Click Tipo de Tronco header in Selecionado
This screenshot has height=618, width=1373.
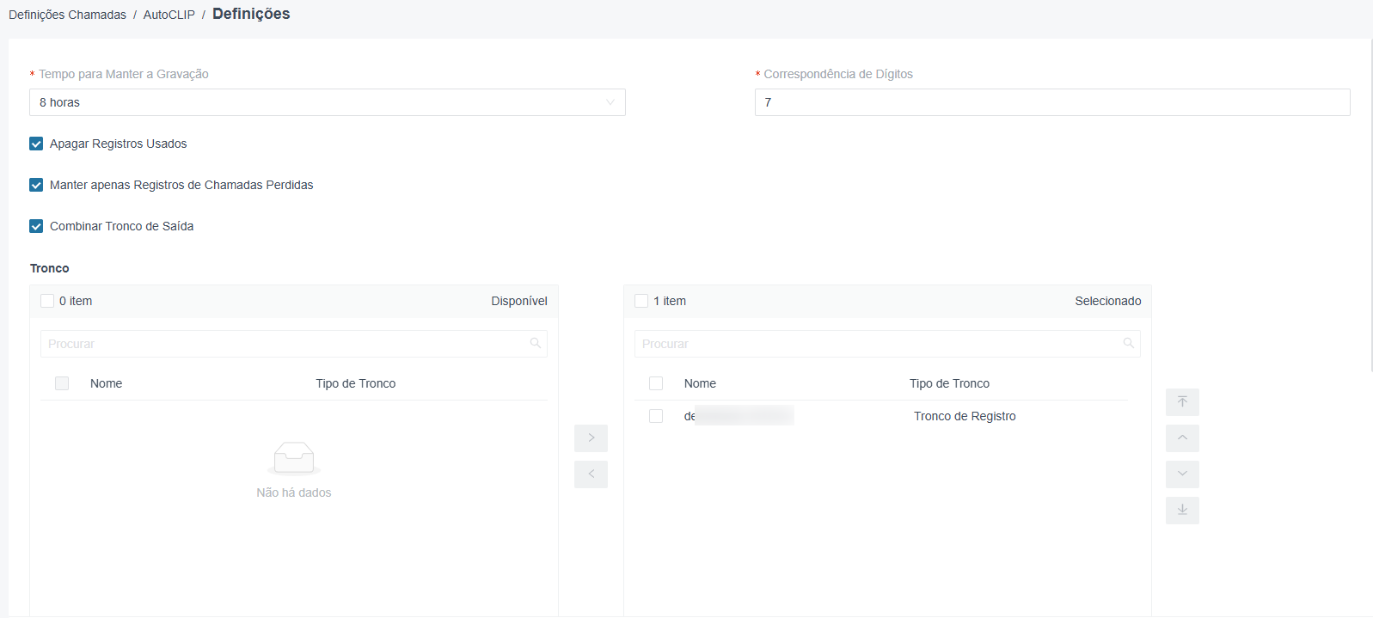click(949, 383)
